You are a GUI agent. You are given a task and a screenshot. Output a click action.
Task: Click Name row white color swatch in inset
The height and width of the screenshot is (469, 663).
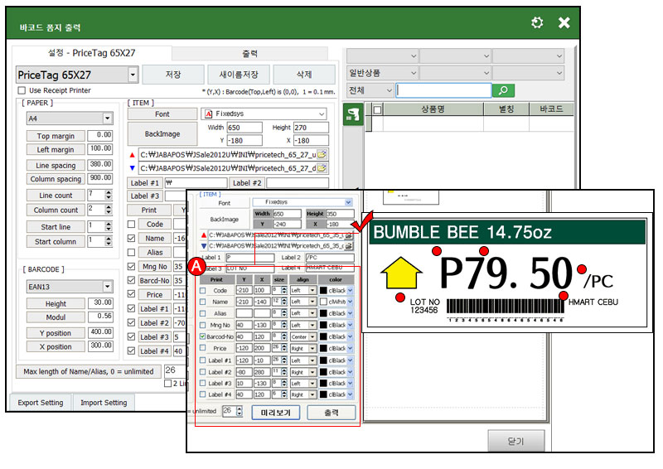[323, 302]
